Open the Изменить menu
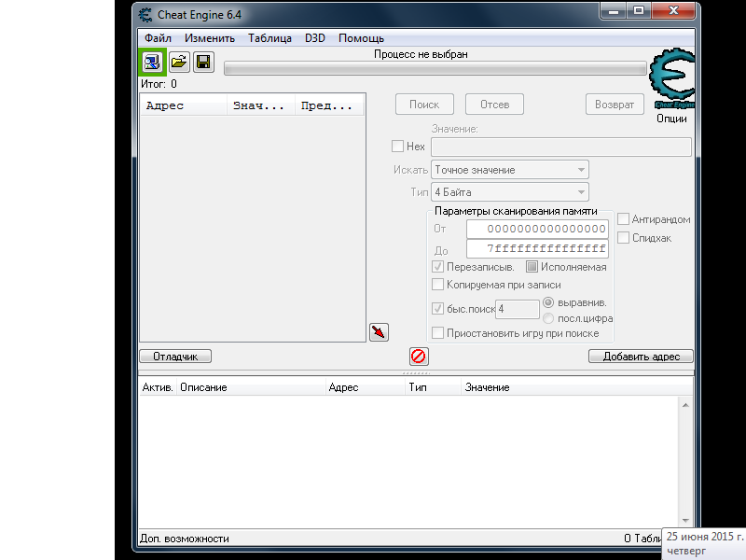 [x=210, y=38]
